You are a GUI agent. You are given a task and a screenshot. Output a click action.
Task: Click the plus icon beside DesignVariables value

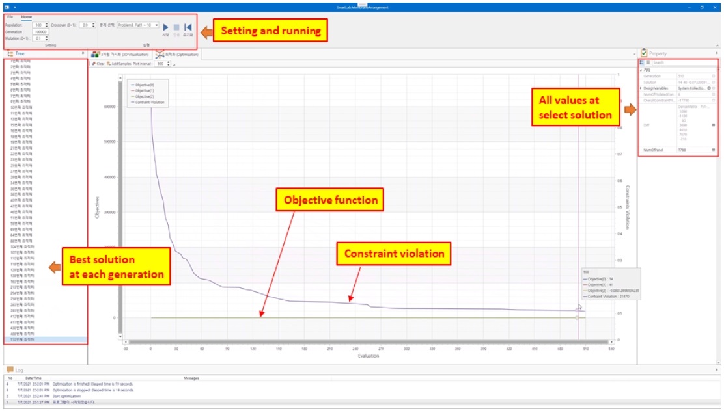pyautogui.click(x=709, y=88)
